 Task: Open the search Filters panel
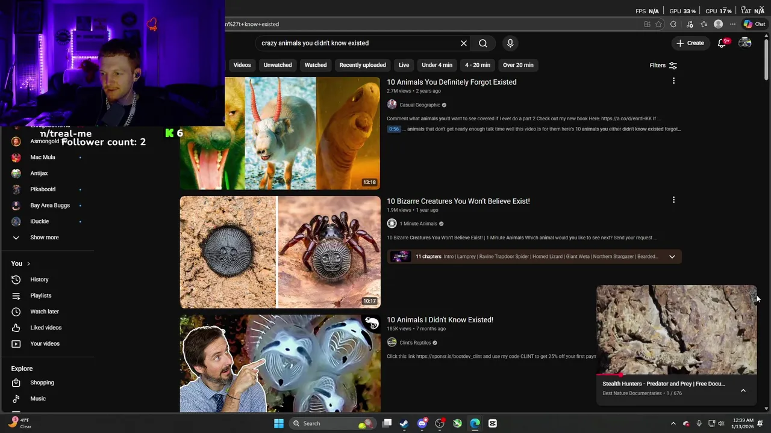pos(663,65)
